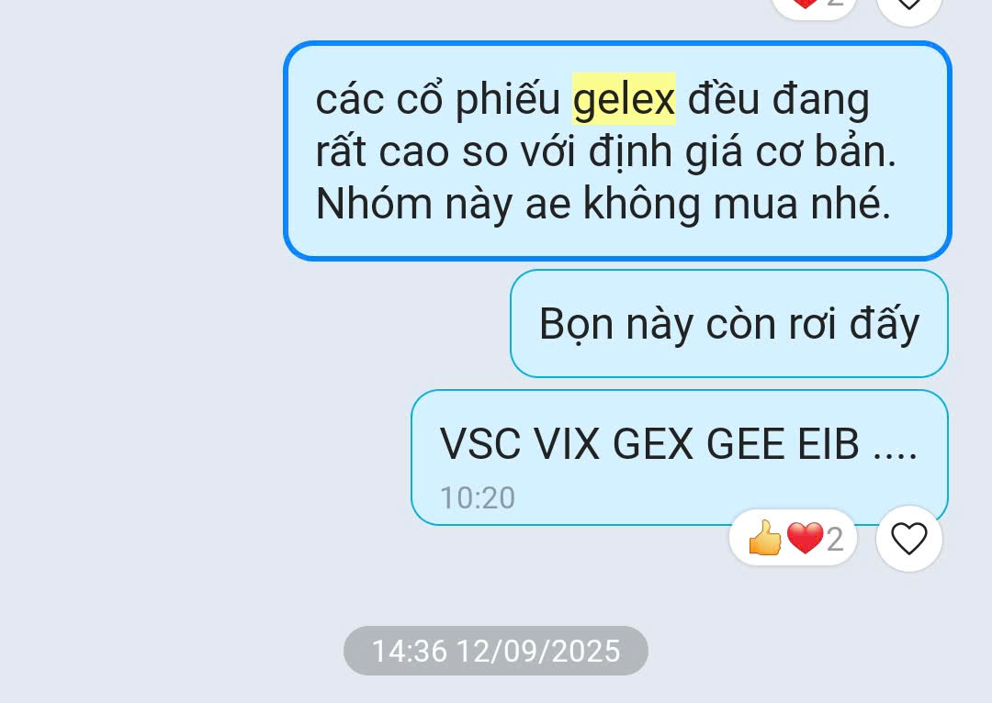Open the reaction count showing 2
Viewport: 992px width, 703px height.
pos(835,540)
